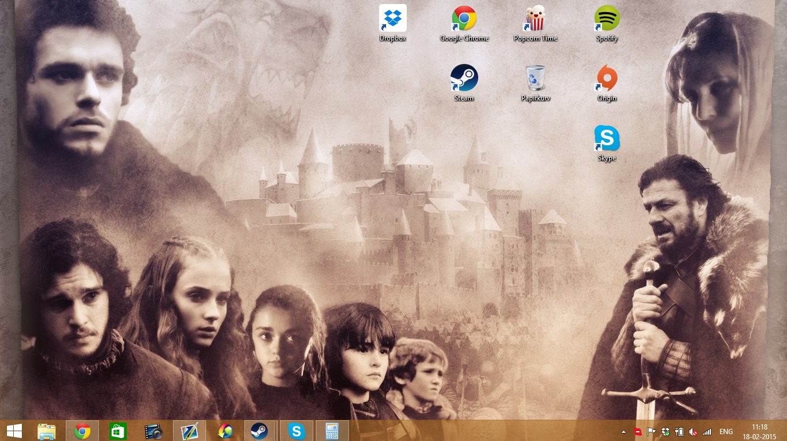Open the colorful globe taskbar app
787x441 pixels.
point(225,431)
